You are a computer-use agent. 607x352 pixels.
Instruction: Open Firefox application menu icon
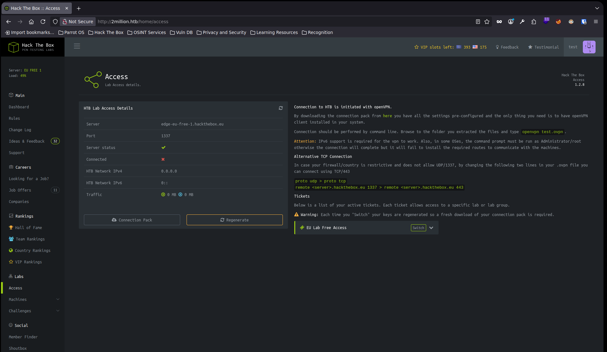click(x=596, y=22)
